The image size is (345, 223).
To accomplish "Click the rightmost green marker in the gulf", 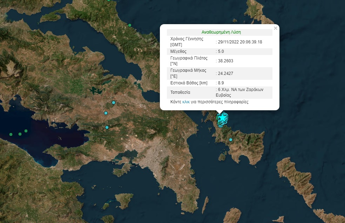I will [x=26, y=131].
